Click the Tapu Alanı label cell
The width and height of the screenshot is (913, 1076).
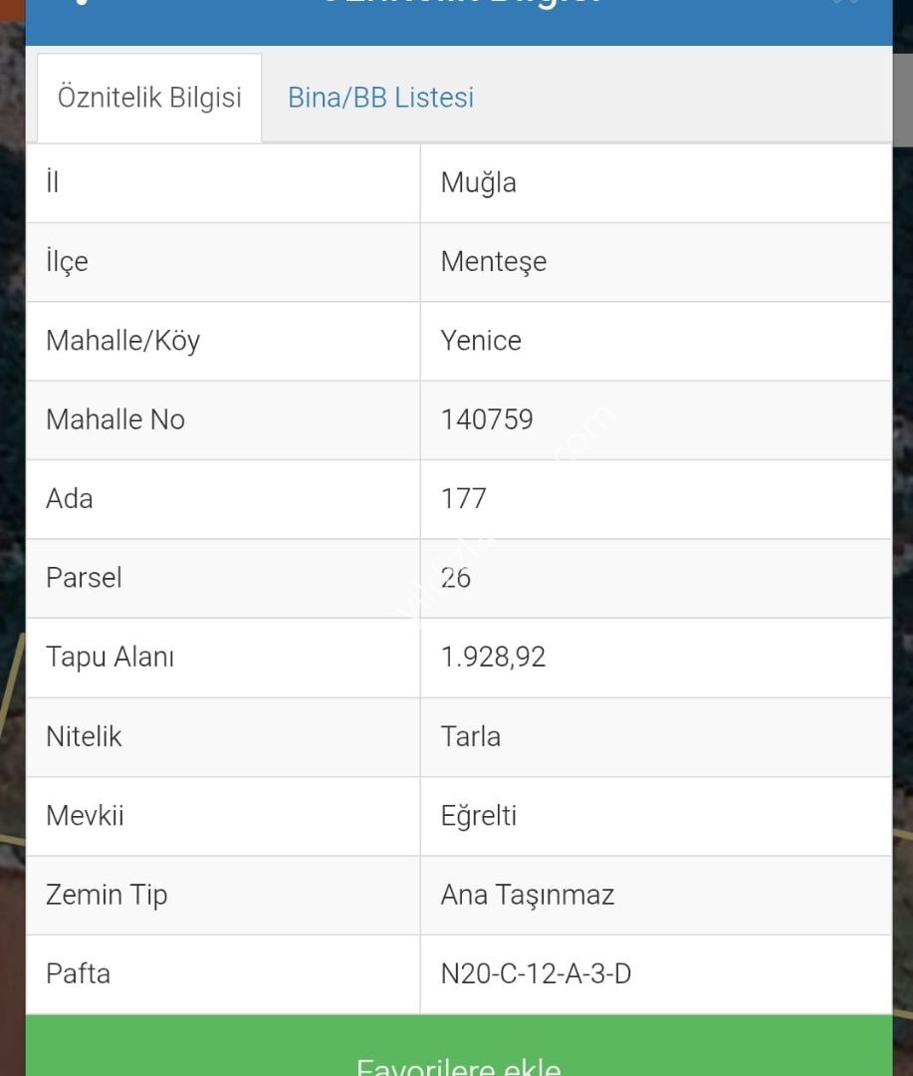pos(110,658)
